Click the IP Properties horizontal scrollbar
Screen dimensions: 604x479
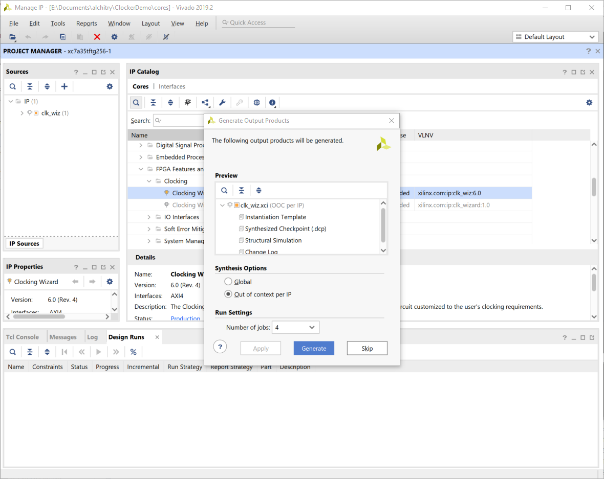click(x=39, y=316)
